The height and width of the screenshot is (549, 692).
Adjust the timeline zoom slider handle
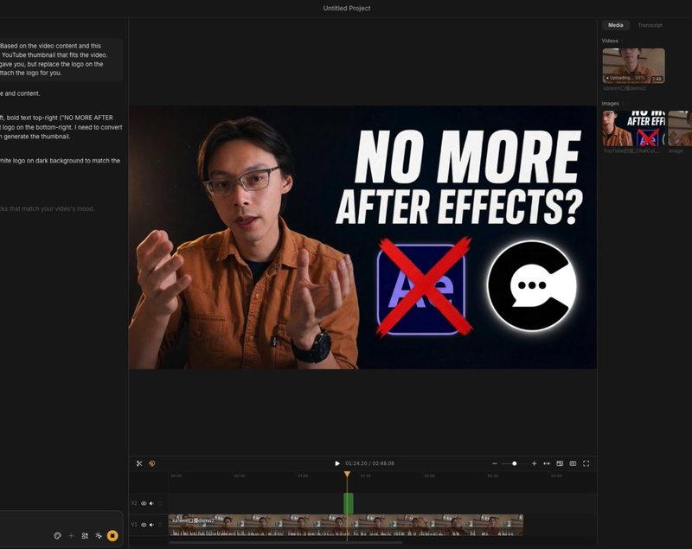pyautogui.click(x=514, y=463)
